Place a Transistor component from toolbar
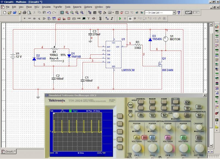 [x=39, y=18]
